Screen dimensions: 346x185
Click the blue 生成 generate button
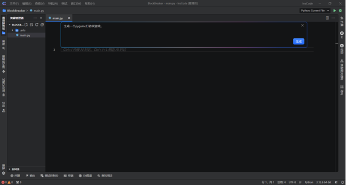coord(298,41)
